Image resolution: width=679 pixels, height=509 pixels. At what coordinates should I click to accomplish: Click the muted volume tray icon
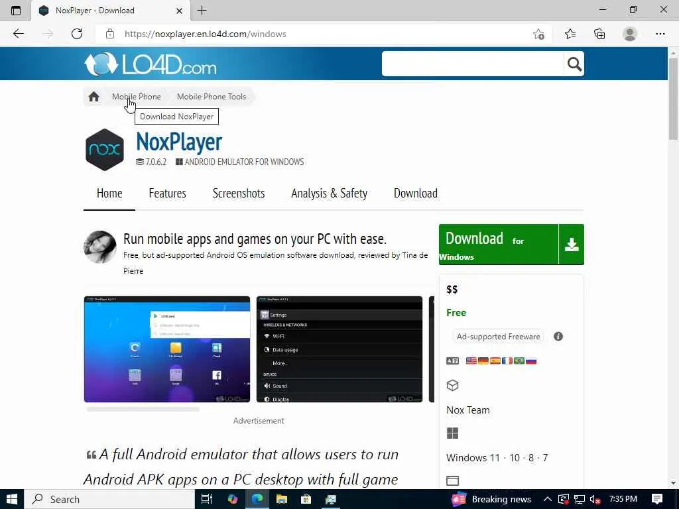coord(595,500)
